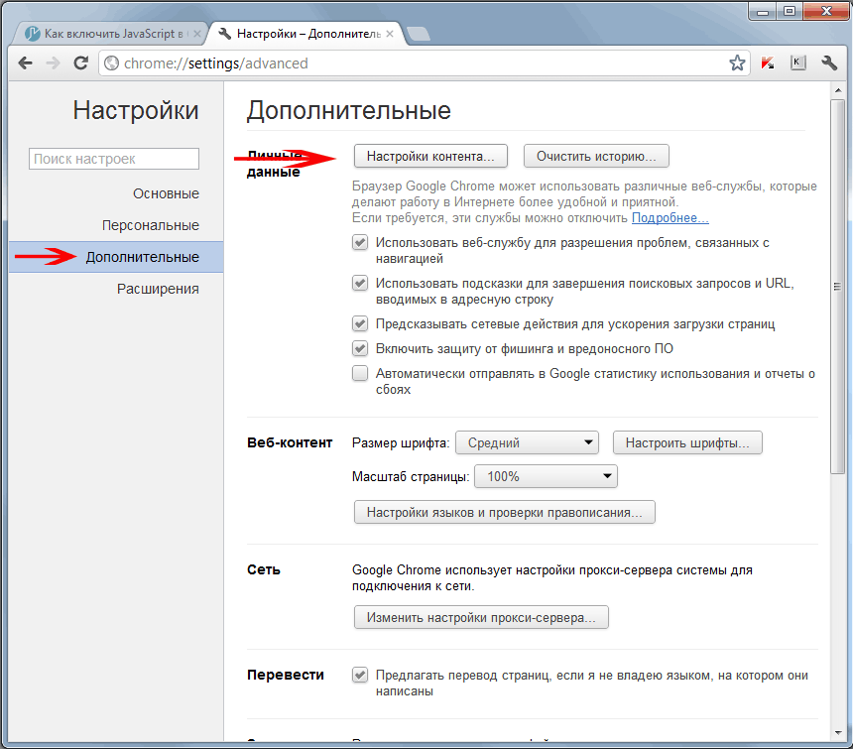The height and width of the screenshot is (749, 853).
Task: Open the page zoom 100% dropdown
Action: click(x=546, y=476)
